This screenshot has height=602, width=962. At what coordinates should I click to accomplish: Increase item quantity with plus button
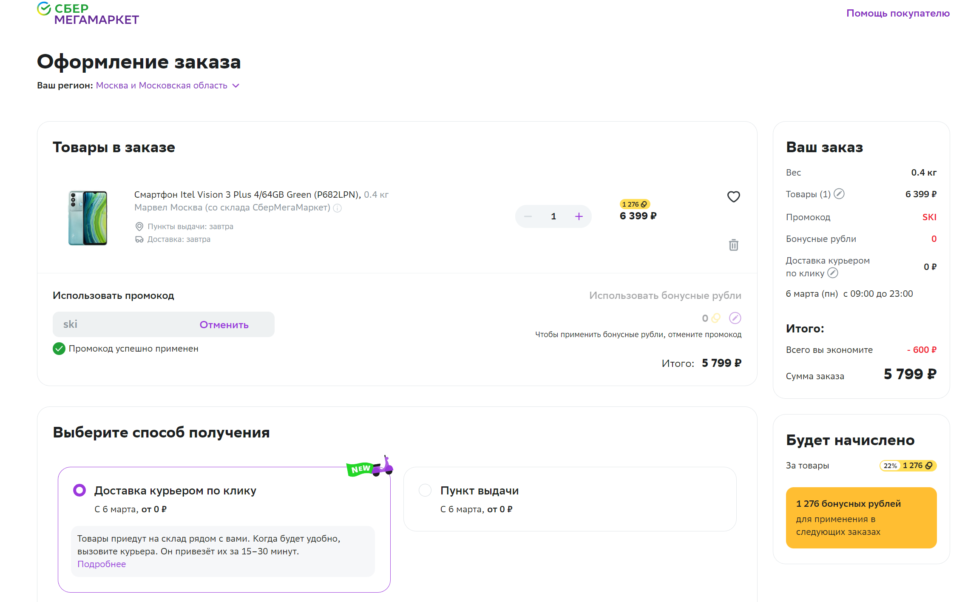[x=579, y=216]
